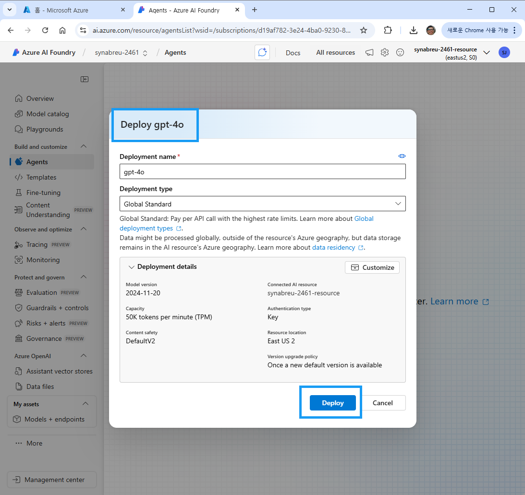
Task: Click the Evaluation scales icon
Action: 19,292
